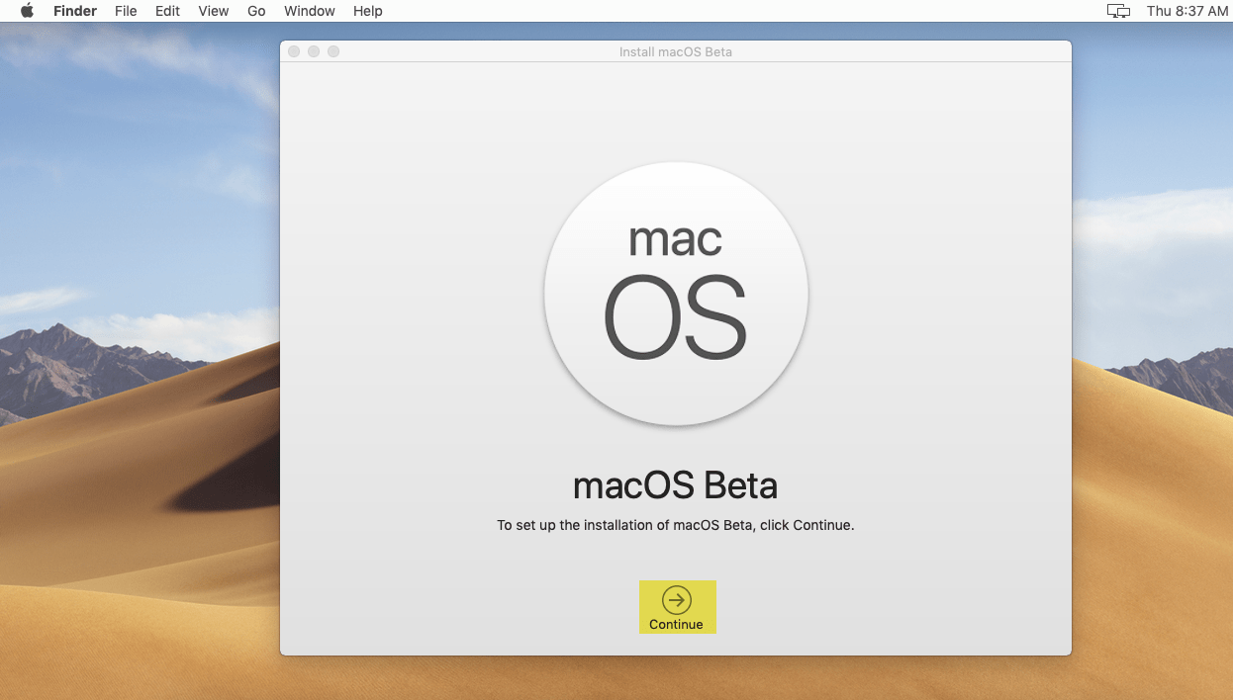Click the Continue arrow icon
The width and height of the screenshot is (1233, 700).
coord(677,599)
